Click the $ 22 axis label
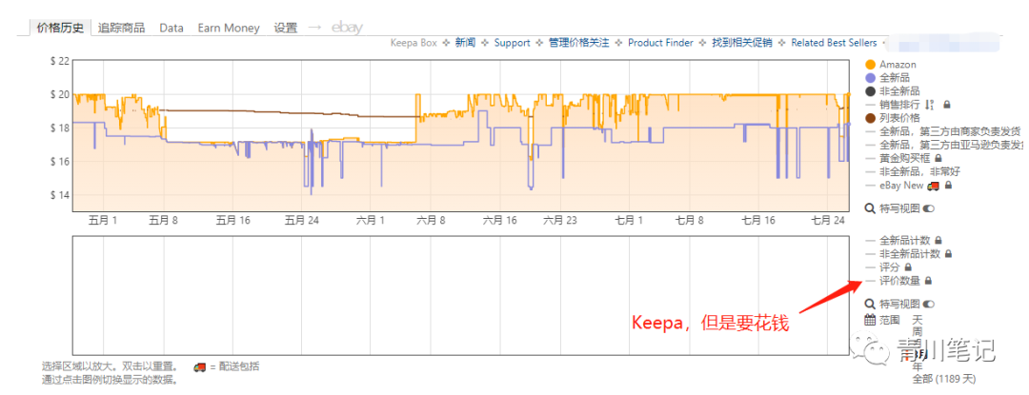Image resolution: width=1029 pixels, height=395 pixels. click(x=59, y=61)
